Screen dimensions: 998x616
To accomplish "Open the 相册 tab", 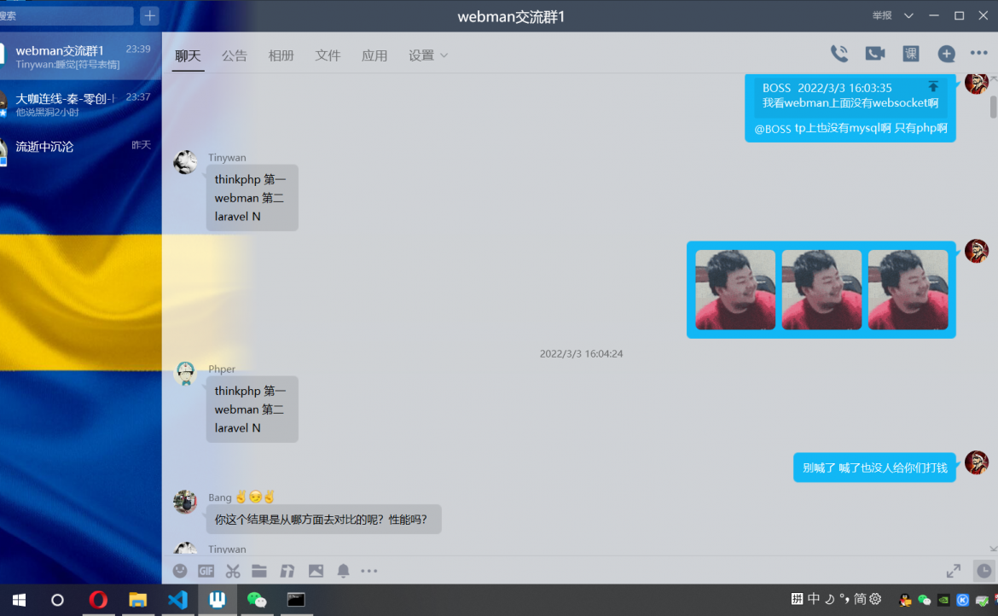I will [281, 56].
